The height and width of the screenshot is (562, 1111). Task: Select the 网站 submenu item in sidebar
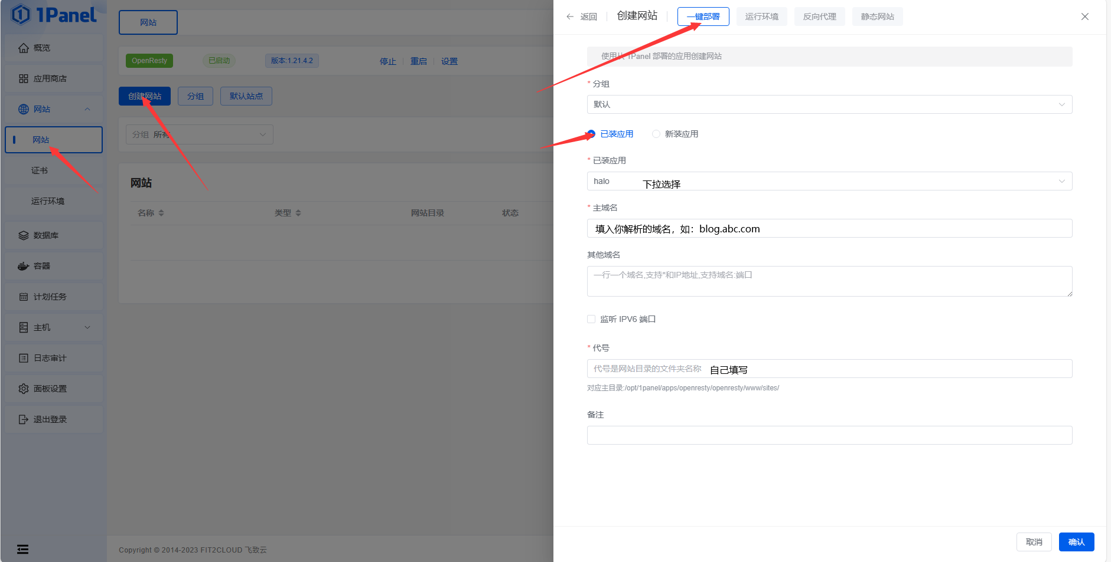[x=54, y=140]
